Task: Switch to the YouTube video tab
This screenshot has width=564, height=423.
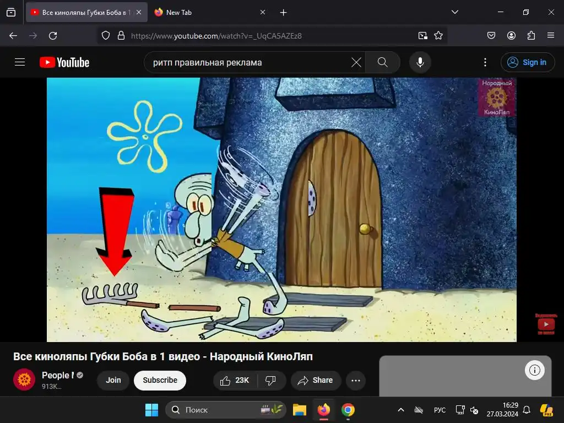Action: (86, 13)
